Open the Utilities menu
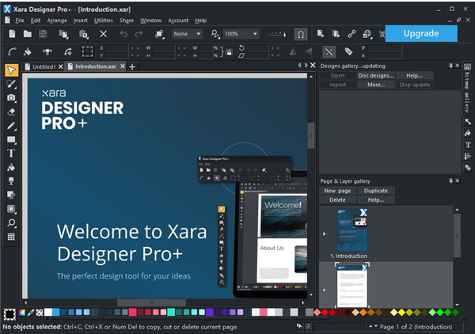The image size is (475, 334). [x=103, y=21]
